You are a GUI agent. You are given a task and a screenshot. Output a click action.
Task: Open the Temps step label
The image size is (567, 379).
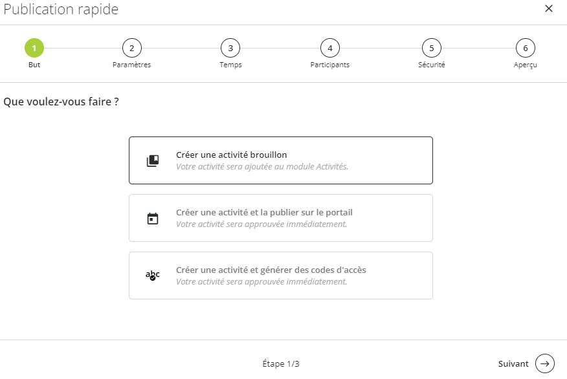pyautogui.click(x=230, y=65)
